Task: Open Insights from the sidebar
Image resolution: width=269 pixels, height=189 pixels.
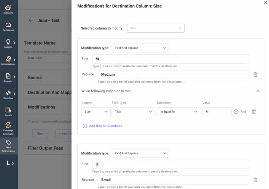Action: click(8, 44)
